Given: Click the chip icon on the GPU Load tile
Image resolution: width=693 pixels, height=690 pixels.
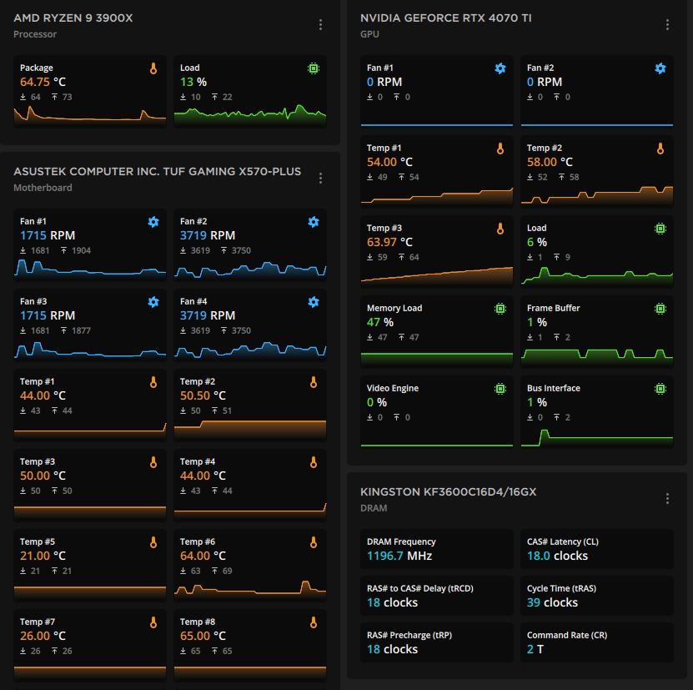Looking at the screenshot, I should point(660,229).
